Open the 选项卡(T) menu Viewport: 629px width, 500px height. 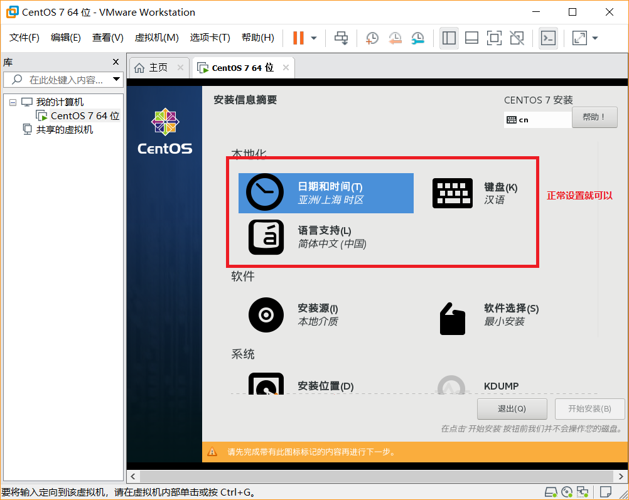coord(210,38)
